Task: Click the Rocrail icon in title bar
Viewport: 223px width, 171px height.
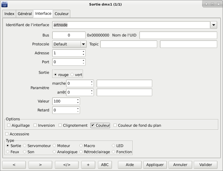Action: click(x=5, y=4)
